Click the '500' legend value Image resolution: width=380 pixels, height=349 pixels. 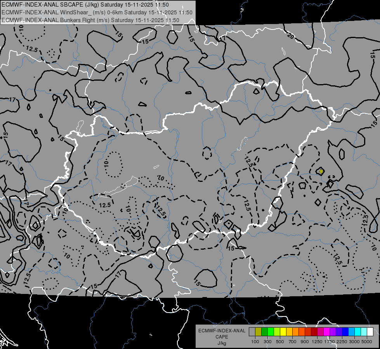(280, 342)
